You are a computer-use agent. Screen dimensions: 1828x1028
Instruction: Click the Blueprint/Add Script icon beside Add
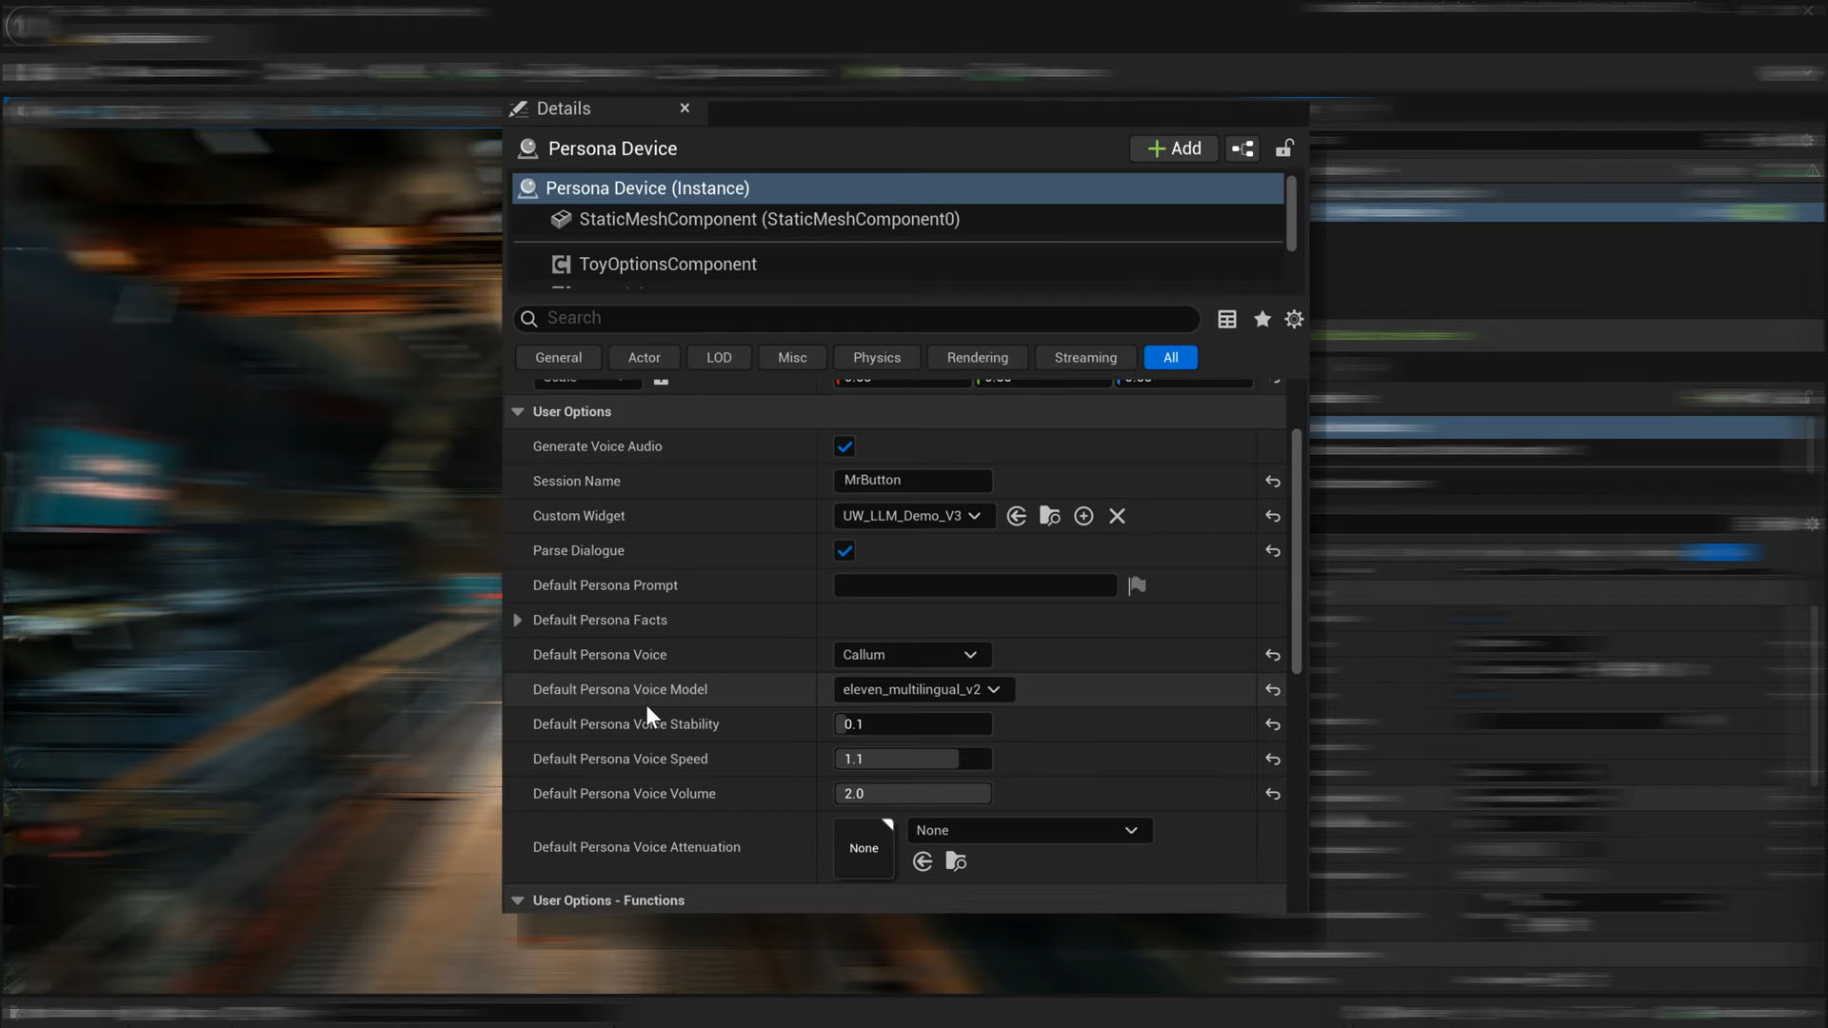1242,148
